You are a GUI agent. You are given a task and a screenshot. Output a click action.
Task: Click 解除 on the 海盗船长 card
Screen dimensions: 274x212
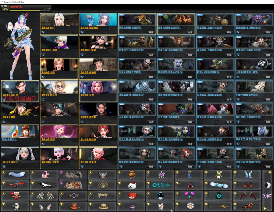click(229, 55)
